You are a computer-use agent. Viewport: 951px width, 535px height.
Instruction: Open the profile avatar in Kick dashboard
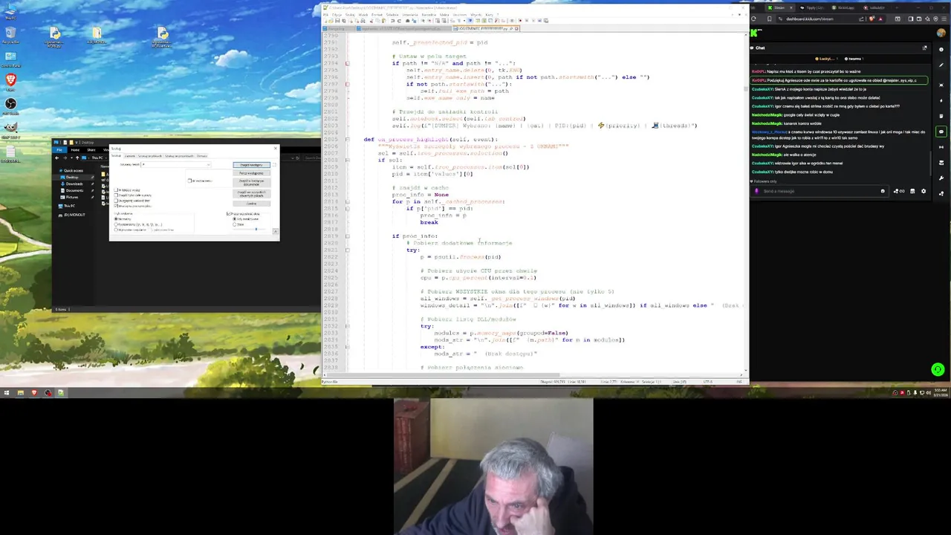coord(941,33)
